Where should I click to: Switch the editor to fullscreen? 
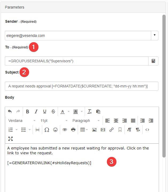point(10,139)
